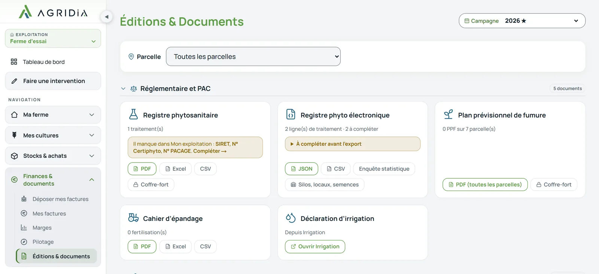
Task: Export Registre phytosanitaire as PDF
Action: pyautogui.click(x=142, y=169)
